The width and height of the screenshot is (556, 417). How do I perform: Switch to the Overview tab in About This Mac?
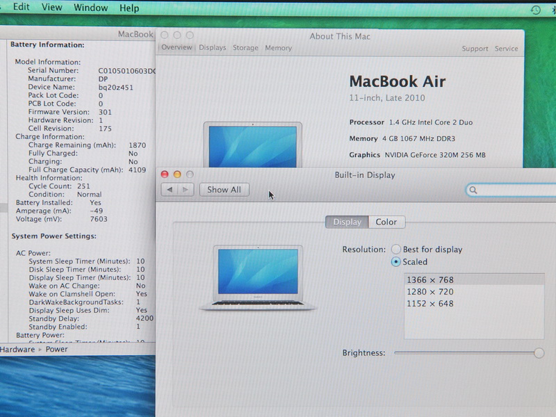[x=177, y=47]
